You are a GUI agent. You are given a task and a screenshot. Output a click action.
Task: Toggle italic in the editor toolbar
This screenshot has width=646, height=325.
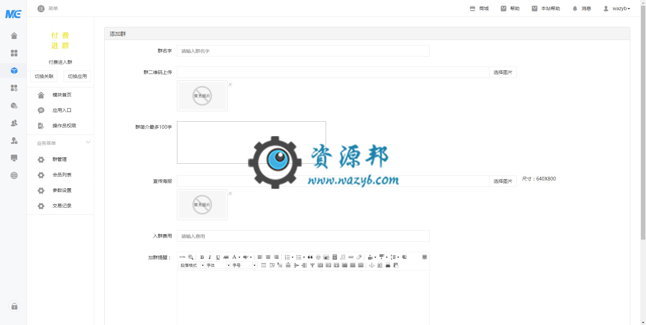pos(210,257)
